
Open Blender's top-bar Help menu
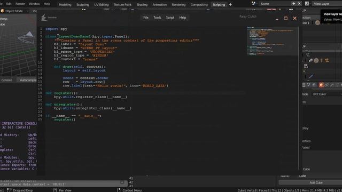pyautogui.click(x=47, y=4)
